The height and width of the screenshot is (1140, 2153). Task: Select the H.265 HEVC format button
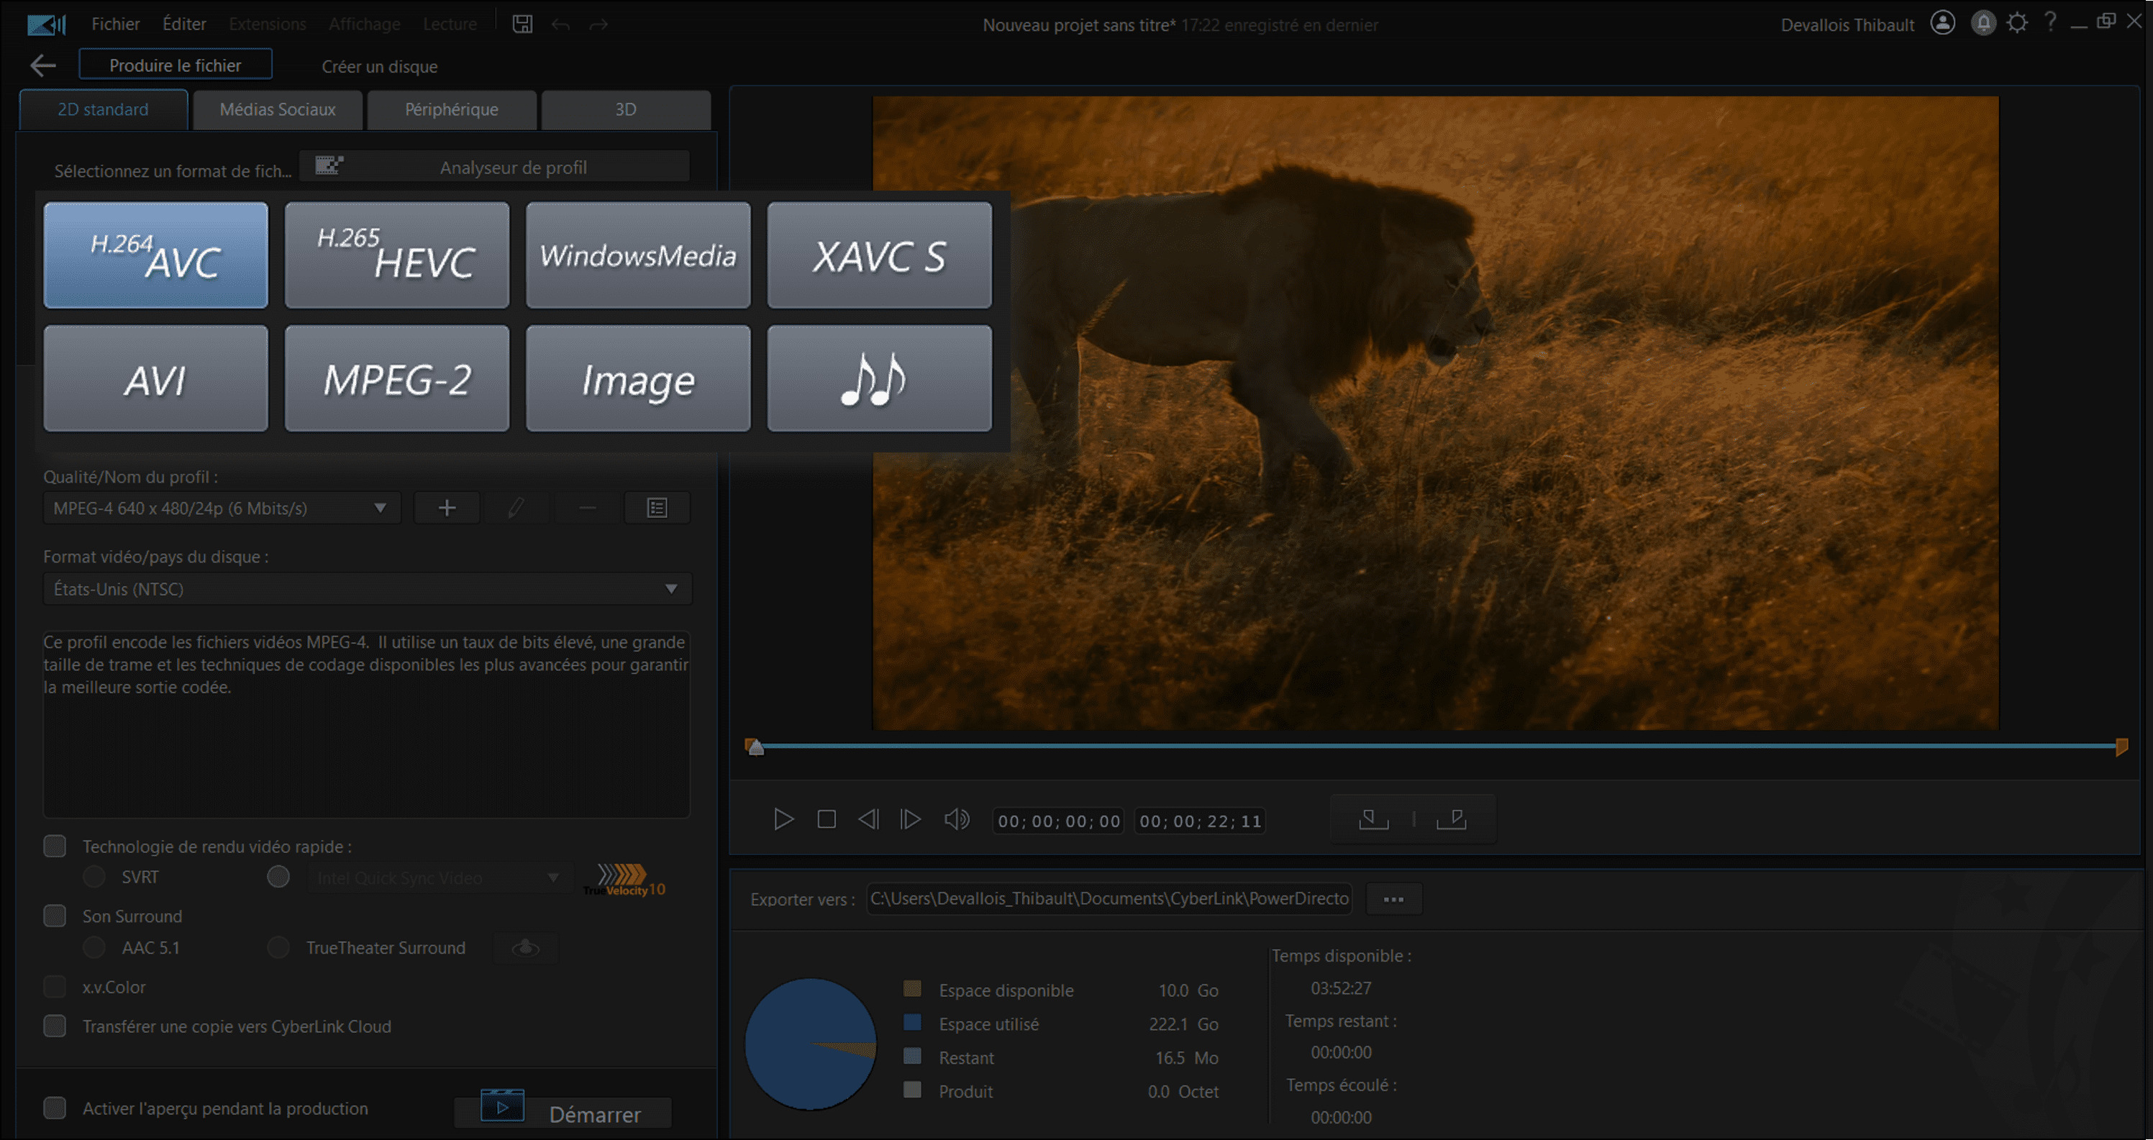click(396, 255)
